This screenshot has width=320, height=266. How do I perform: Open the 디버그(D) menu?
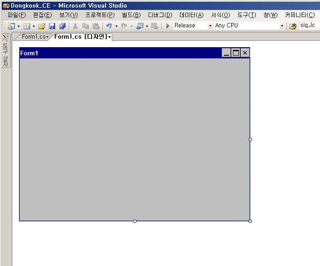pyautogui.click(x=160, y=15)
